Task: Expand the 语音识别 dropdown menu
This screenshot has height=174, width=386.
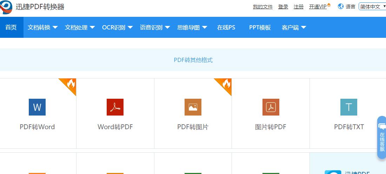Action: [155, 27]
